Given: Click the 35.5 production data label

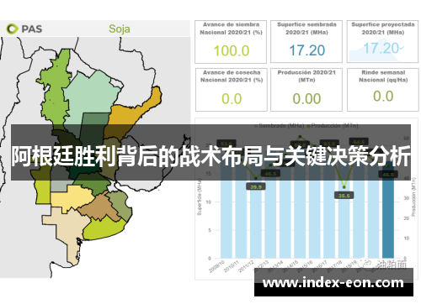Looking at the screenshot, I should point(344,196).
